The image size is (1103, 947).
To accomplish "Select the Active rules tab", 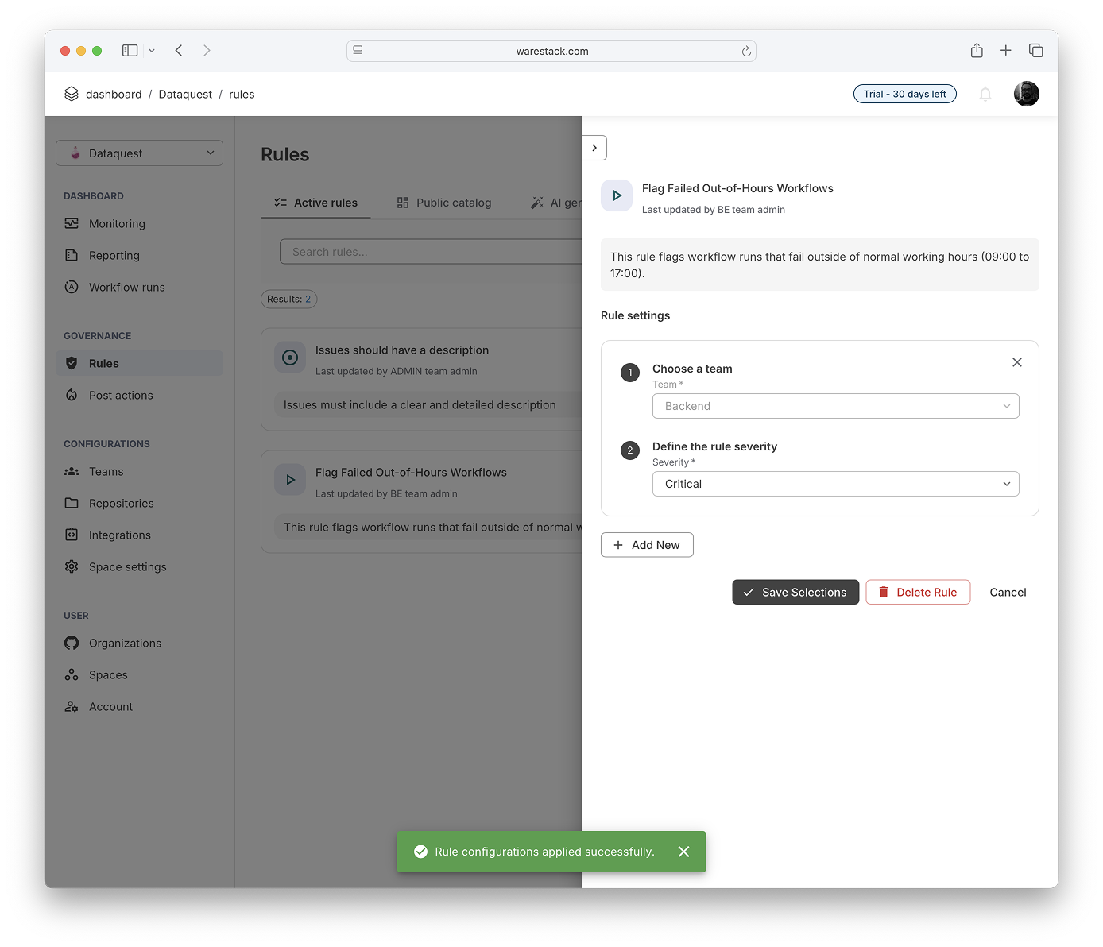I will pyautogui.click(x=315, y=203).
